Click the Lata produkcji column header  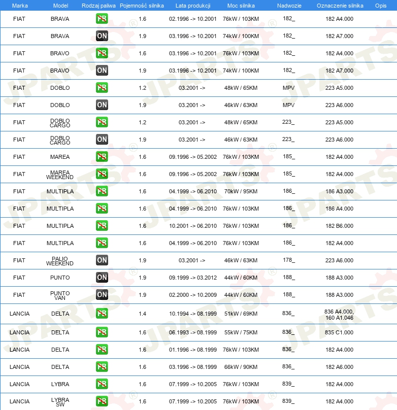click(x=193, y=6)
